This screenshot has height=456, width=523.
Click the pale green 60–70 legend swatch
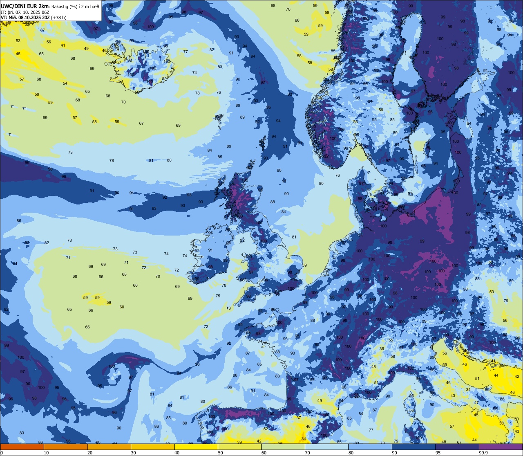click(x=283, y=447)
